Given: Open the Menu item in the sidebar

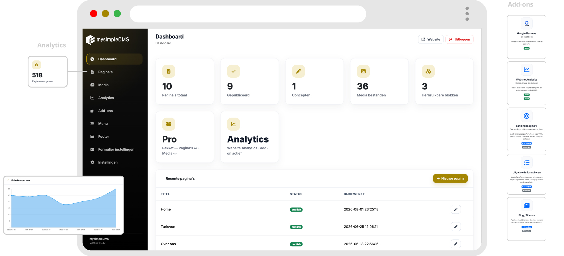Looking at the screenshot, I should click(x=115, y=124).
